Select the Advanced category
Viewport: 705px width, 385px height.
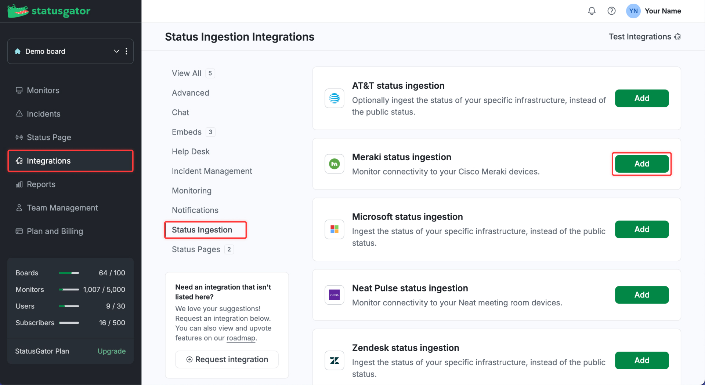point(190,93)
